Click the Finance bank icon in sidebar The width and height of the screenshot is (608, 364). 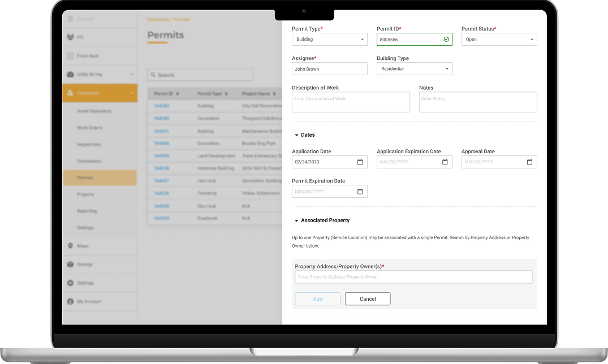click(70, 19)
